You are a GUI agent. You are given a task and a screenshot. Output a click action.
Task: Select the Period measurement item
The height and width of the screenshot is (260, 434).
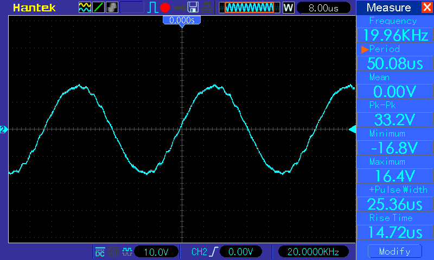click(385, 49)
